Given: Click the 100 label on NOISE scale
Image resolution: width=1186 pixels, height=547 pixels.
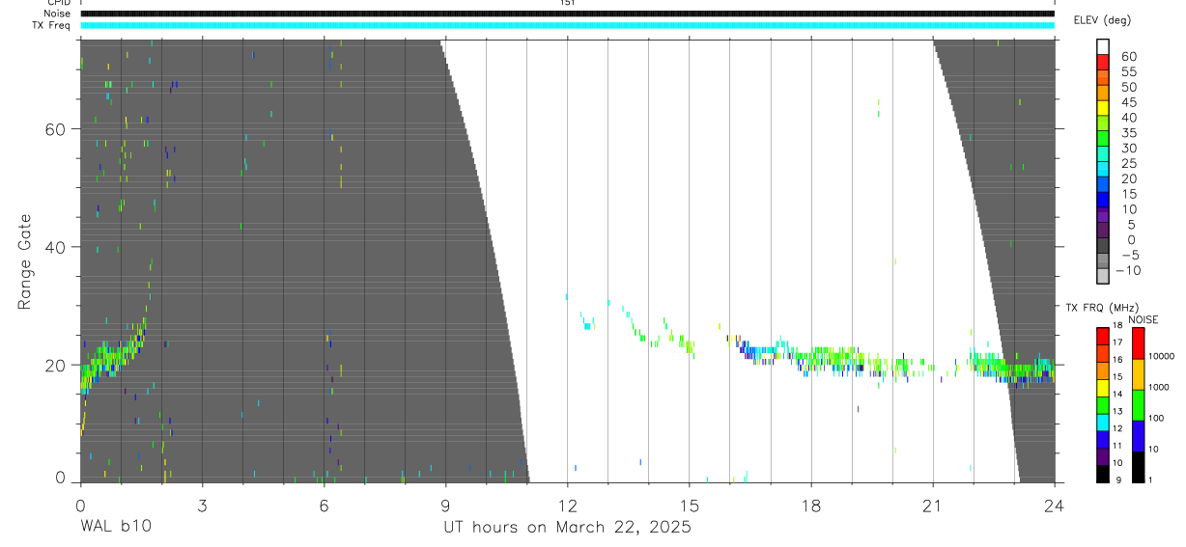Looking at the screenshot, I should tap(1156, 419).
